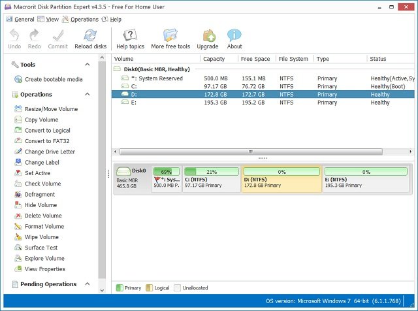Click the D: (NTFS) partition block
The height and width of the screenshot is (311, 418).
point(281,179)
